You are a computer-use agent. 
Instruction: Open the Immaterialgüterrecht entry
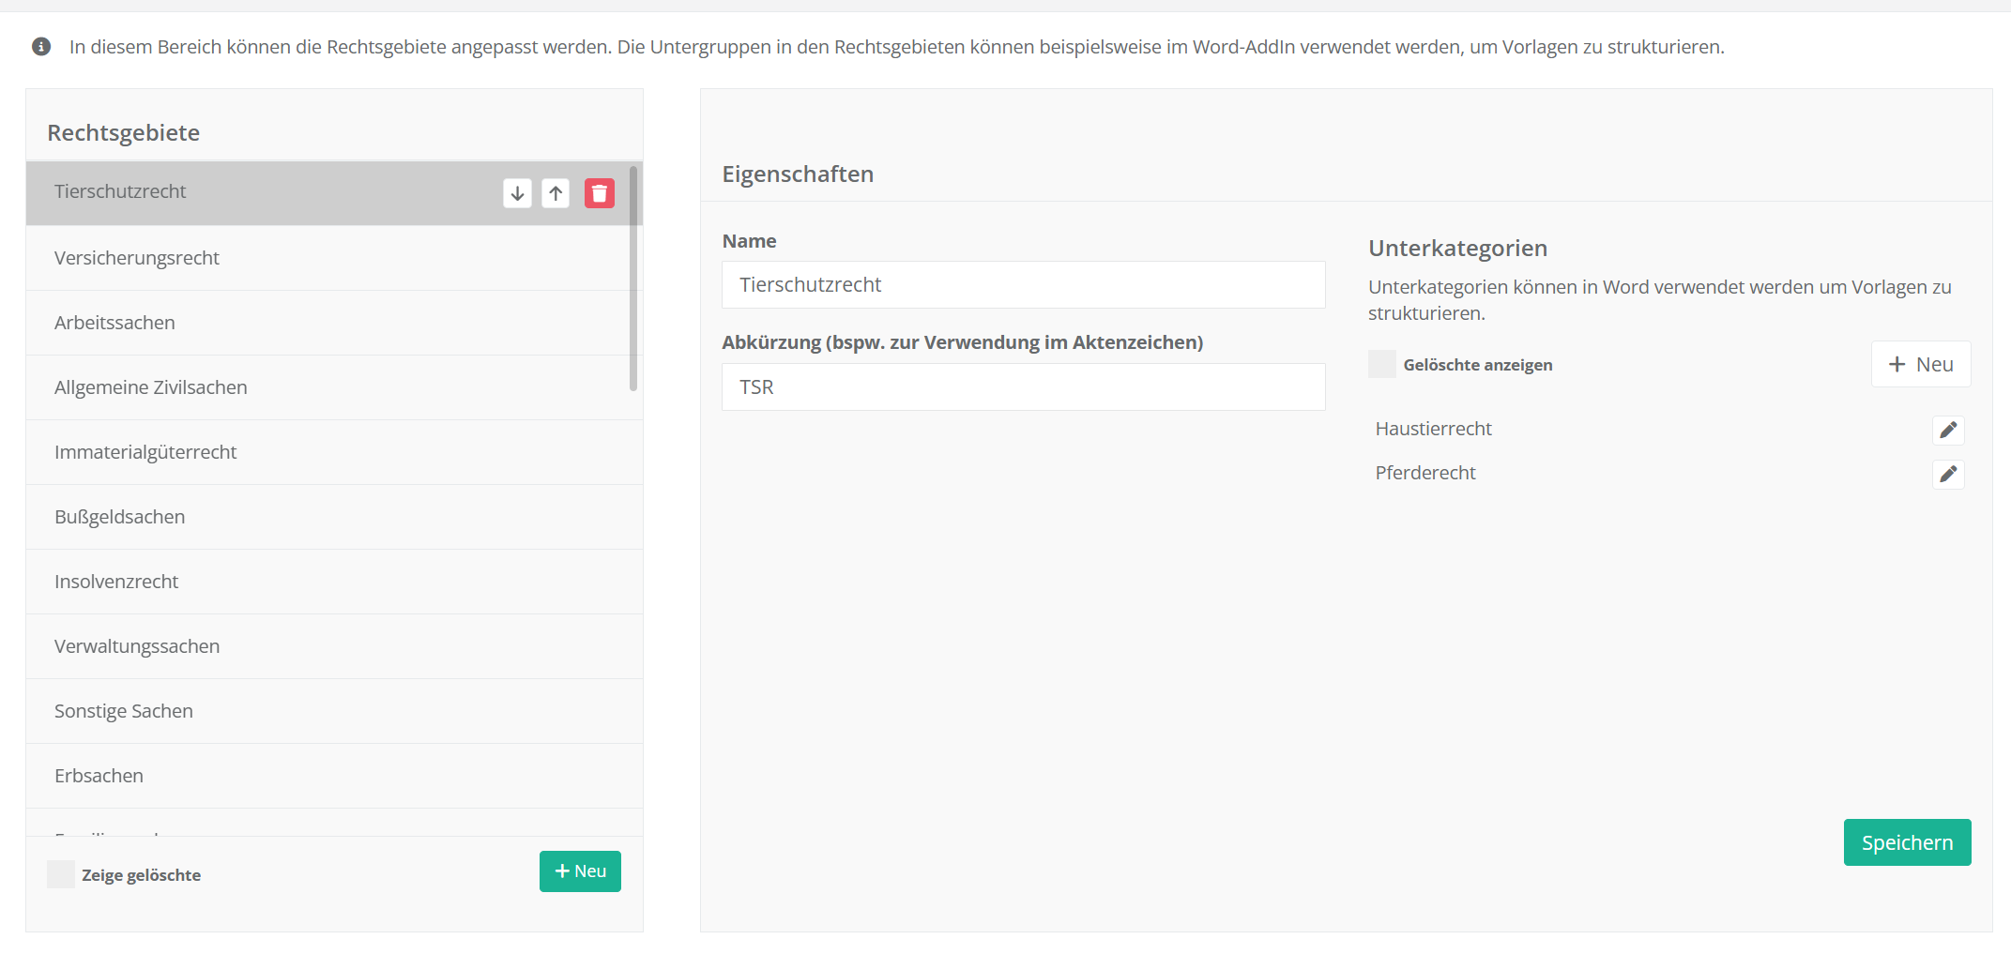(145, 452)
